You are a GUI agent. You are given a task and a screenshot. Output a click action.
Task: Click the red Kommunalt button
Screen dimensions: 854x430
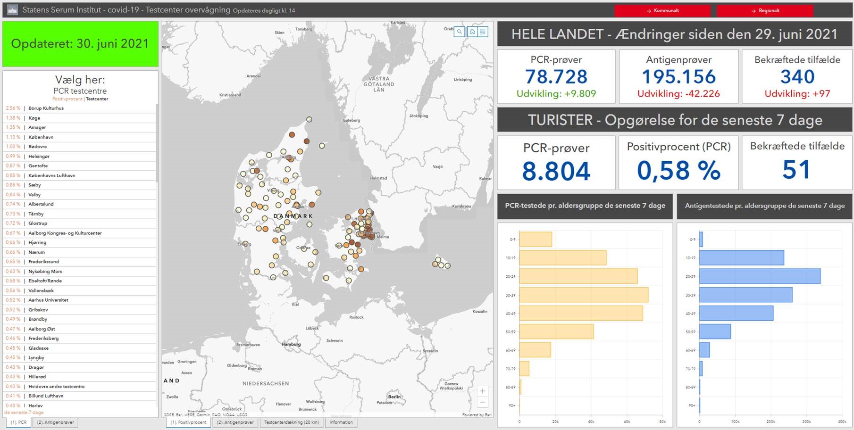(x=662, y=10)
